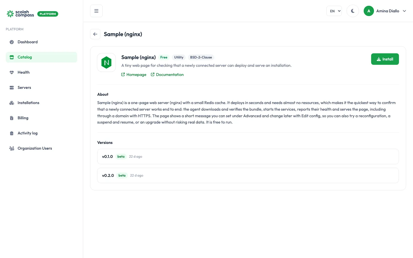
Task: Open Organization Users in the sidebar
Action: [x=41, y=148]
